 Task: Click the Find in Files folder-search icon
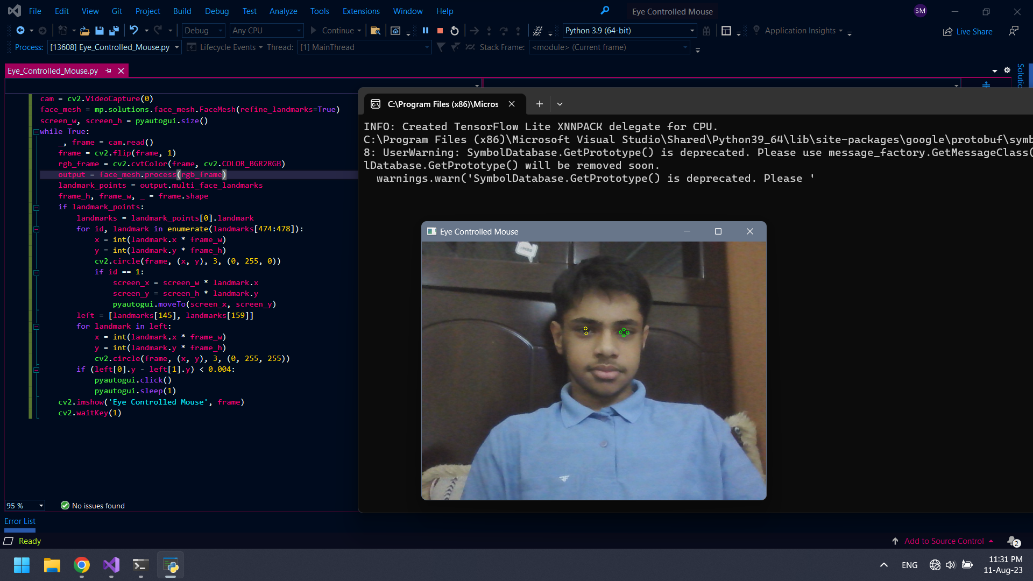pos(376,31)
